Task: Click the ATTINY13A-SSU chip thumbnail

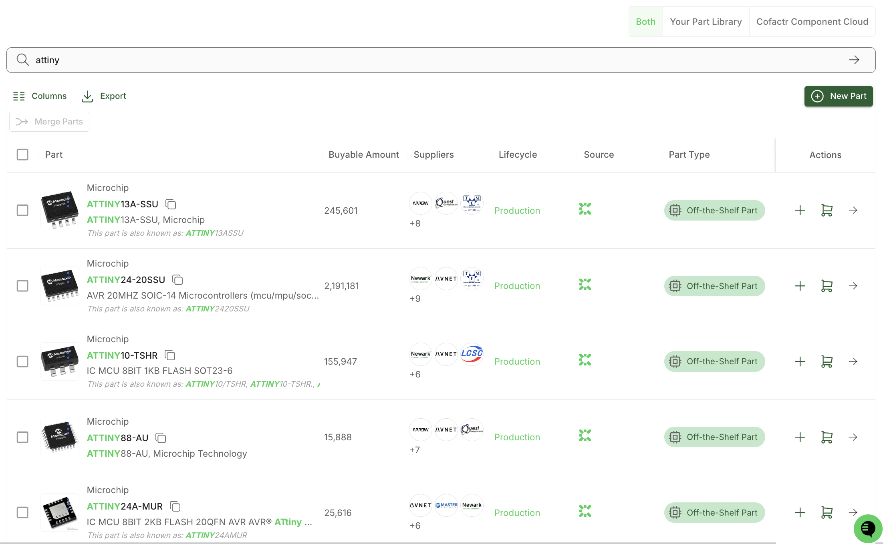Action: [x=60, y=210]
